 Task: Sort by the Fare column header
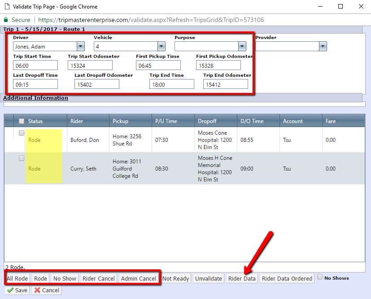(x=331, y=121)
